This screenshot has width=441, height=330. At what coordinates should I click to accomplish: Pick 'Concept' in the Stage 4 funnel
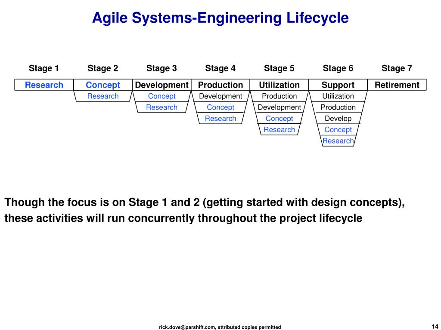tap(220, 107)
